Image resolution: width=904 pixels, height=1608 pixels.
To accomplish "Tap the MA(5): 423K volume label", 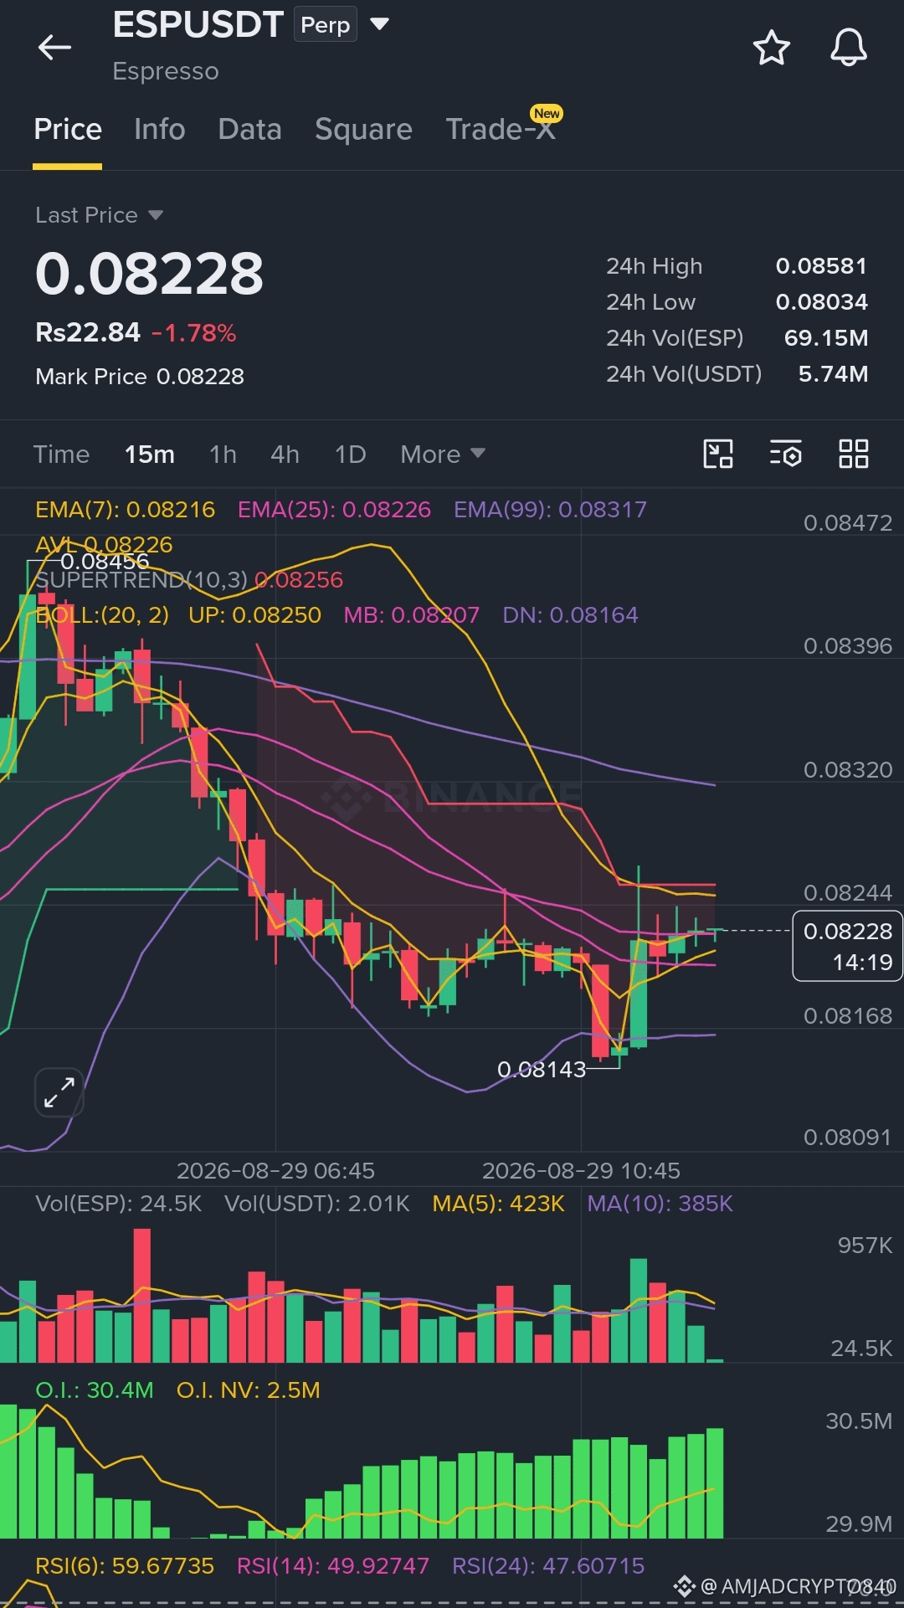I will [498, 1203].
